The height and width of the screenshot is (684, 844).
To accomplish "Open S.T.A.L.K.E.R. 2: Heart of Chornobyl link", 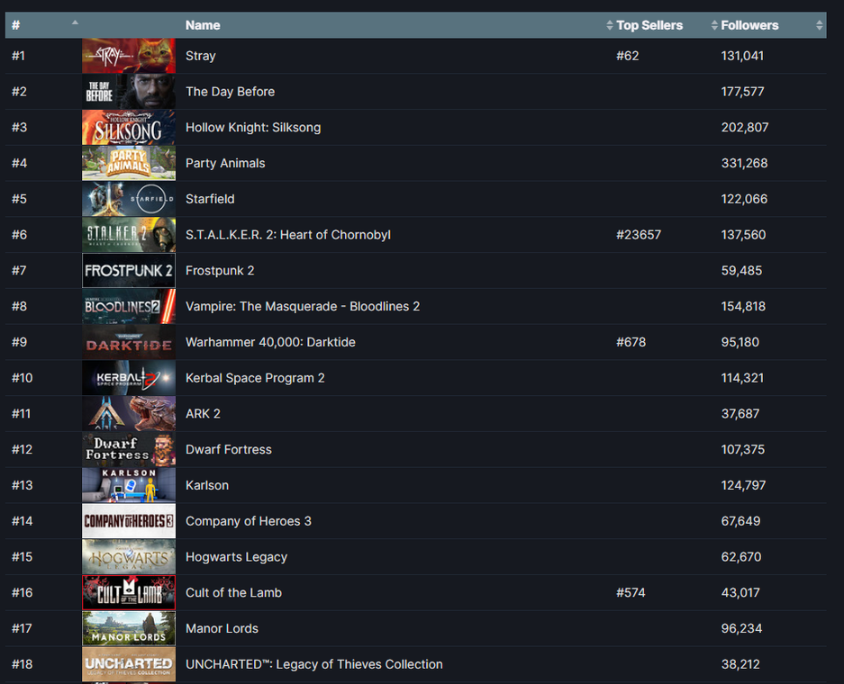I will click(288, 235).
